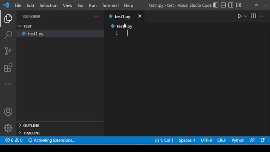Toggle the primary side bar layout icon
Screen dimensions: 270x152
216,5
